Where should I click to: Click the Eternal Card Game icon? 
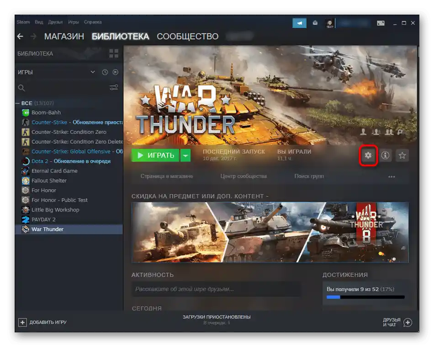[26, 171]
